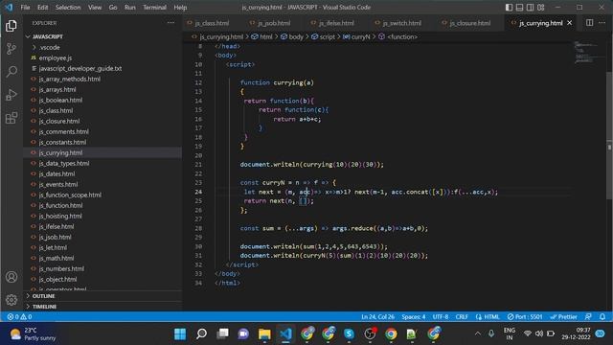Open js_hoisting.html file
The width and height of the screenshot is (613, 345).
[x=60, y=216]
